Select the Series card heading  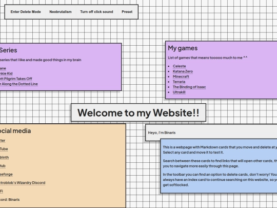pyautogui.click(x=9, y=50)
